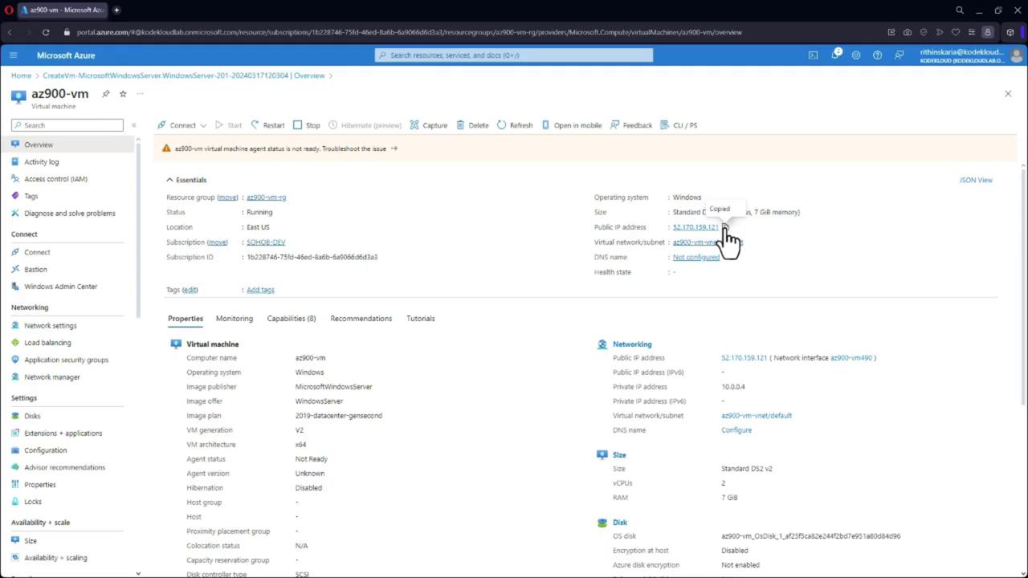Open Diagnose and solve problems
The height and width of the screenshot is (578, 1028).
coord(69,214)
